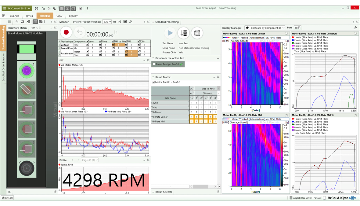Open the System Frequency Range 3.2k dropdown
The image size is (360, 206).
tap(107, 22)
